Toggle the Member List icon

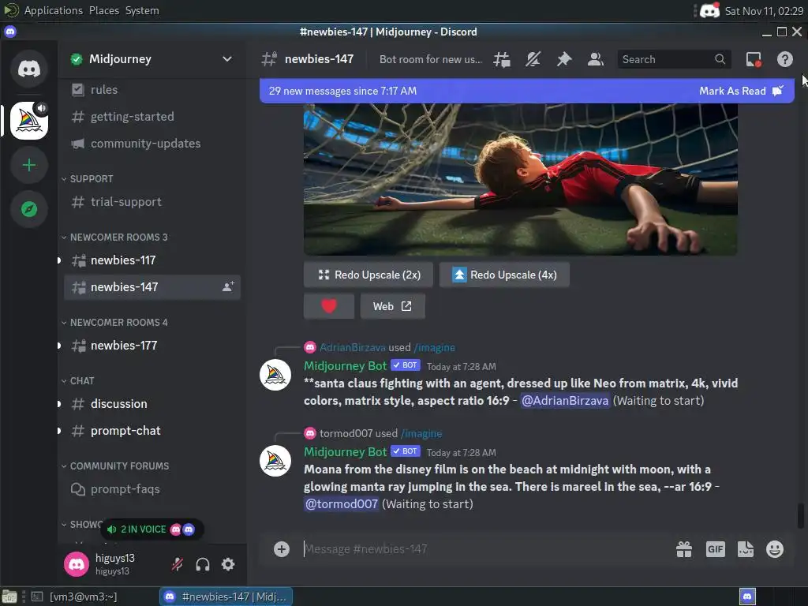click(x=596, y=59)
